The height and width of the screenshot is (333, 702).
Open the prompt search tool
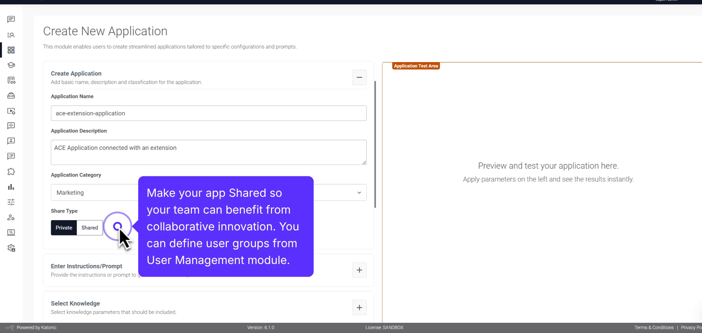[x=11, y=35]
